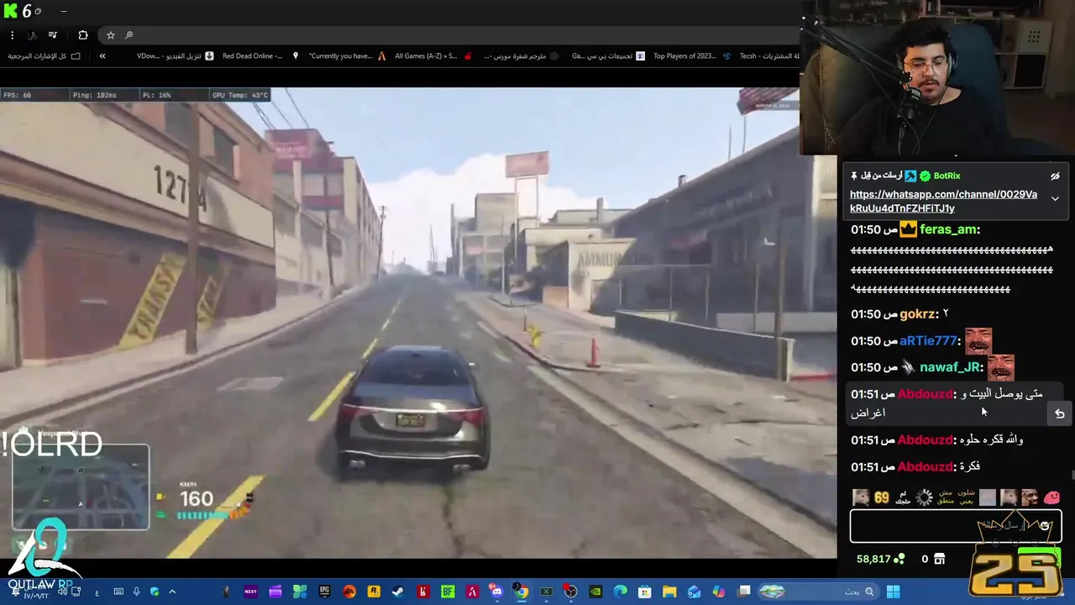Click the nawaf_JR username in chat
This screenshot has height=605, width=1075.
[950, 367]
